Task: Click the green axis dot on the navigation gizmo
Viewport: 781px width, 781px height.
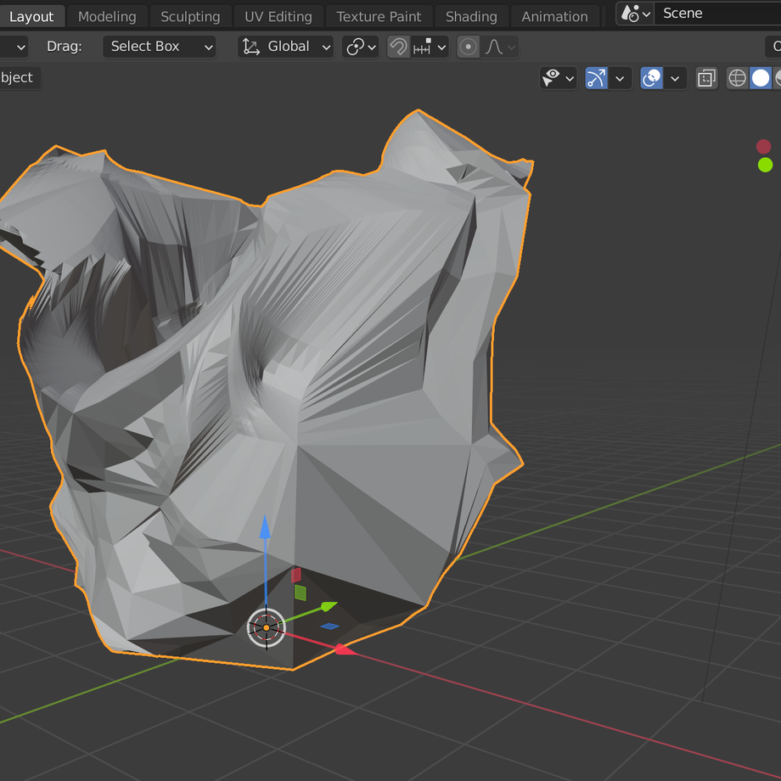Action: pyautogui.click(x=766, y=165)
